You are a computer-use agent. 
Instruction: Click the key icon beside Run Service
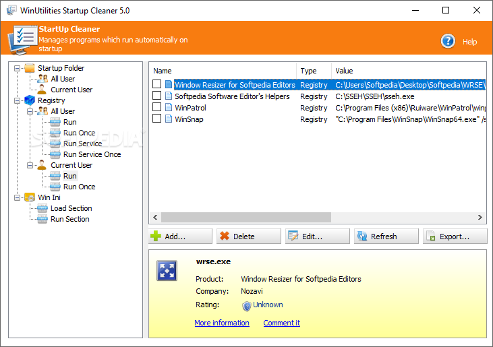click(x=55, y=144)
